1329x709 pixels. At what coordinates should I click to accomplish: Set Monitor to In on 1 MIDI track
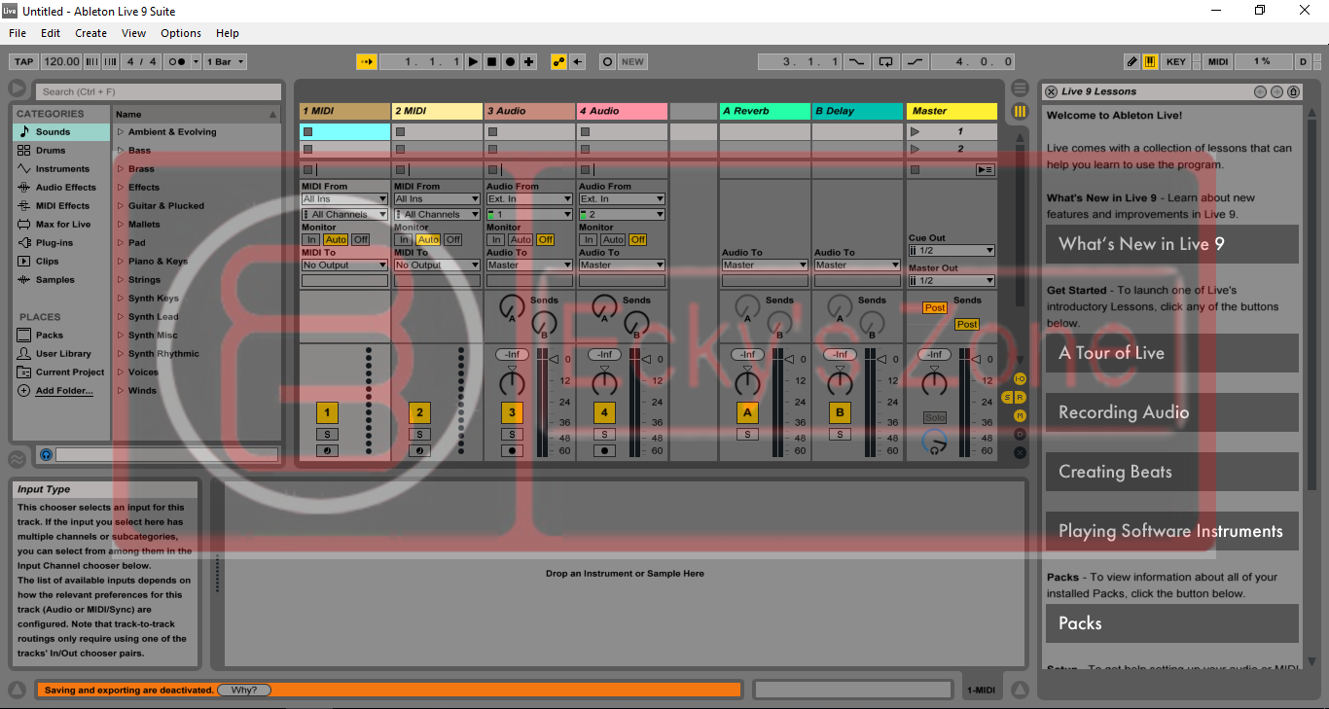click(x=311, y=238)
